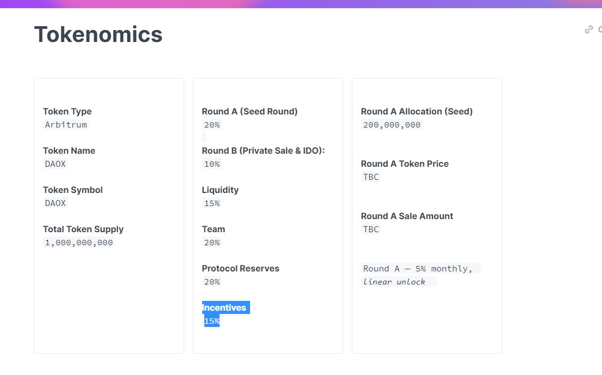The width and height of the screenshot is (602, 375).
Task: Select the 200,000,000 allocation value
Action: pos(392,124)
